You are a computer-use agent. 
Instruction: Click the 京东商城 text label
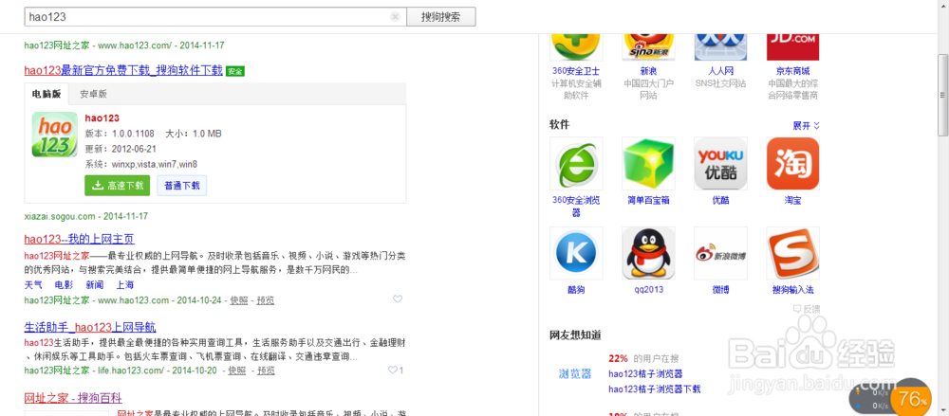(x=792, y=71)
